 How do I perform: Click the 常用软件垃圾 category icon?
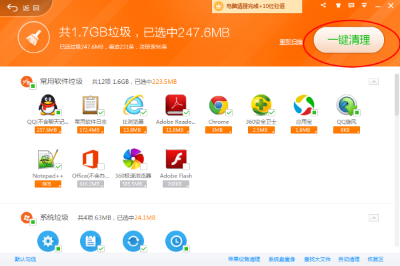pos(26,81)
